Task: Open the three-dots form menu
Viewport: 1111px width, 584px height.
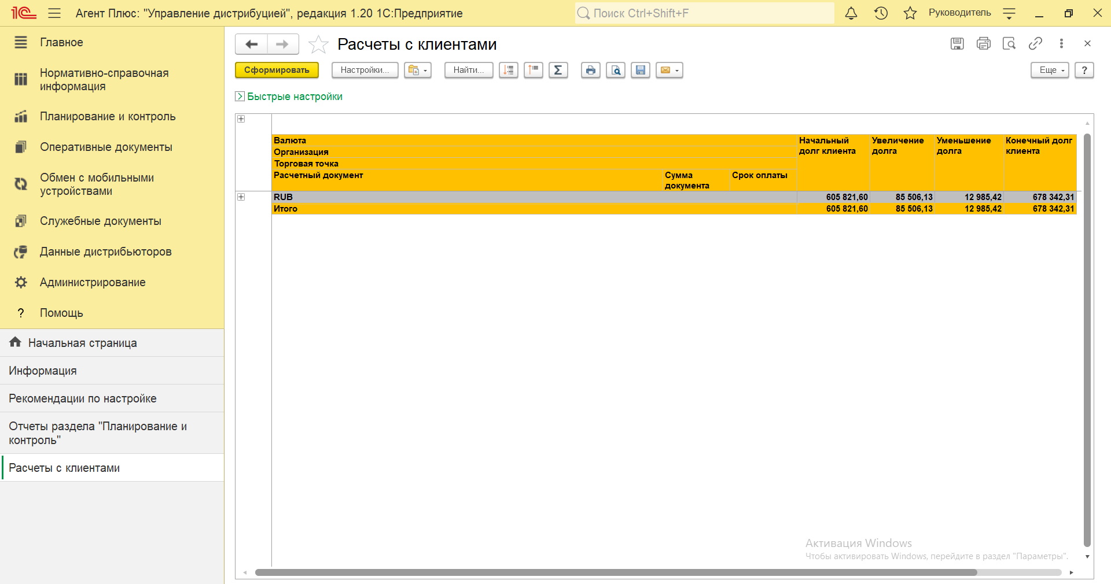Action: 1061,43
